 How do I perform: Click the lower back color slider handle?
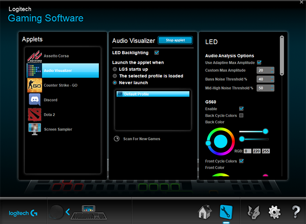pos(242,139)
